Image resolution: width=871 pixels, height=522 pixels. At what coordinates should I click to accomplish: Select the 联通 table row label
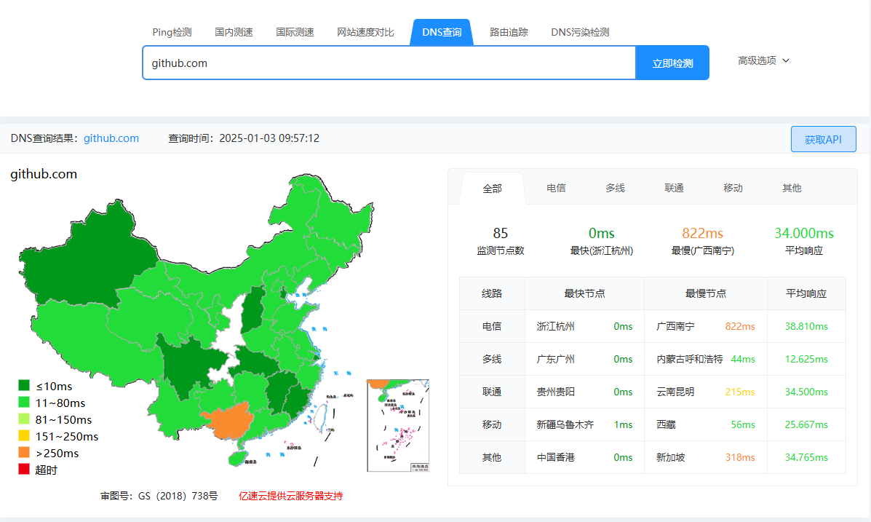coord(492,392)
